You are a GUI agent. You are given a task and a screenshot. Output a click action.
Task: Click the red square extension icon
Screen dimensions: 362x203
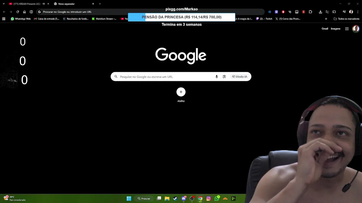[x=303, y=12]
